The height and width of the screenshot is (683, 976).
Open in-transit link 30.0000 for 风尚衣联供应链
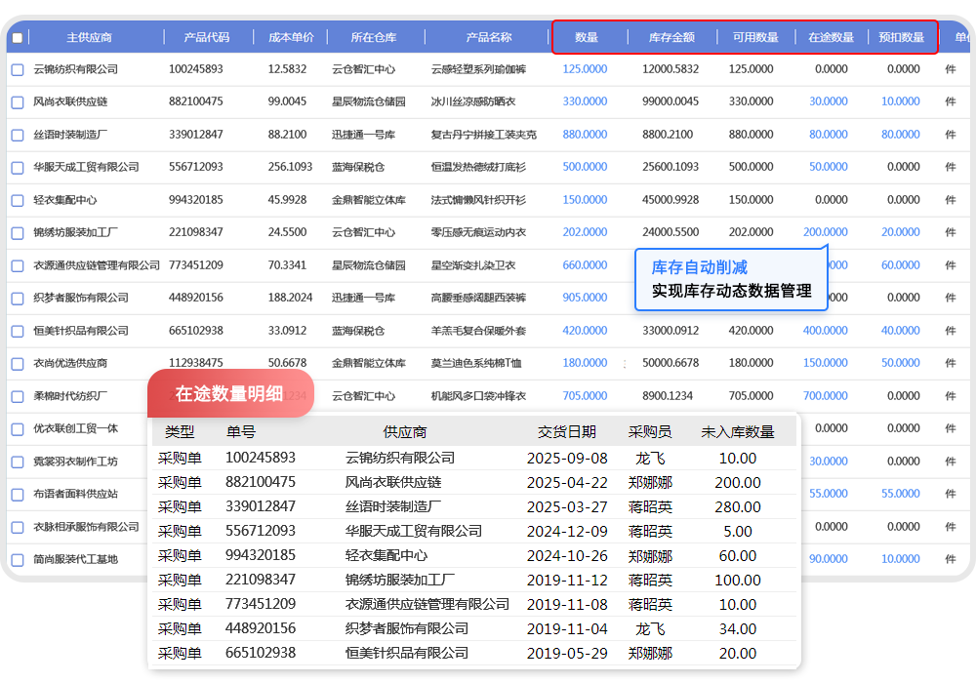point(829,101)
